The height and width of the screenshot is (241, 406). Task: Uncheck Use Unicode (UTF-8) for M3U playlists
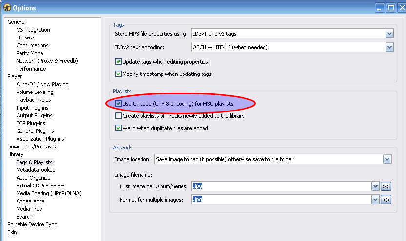118,104
